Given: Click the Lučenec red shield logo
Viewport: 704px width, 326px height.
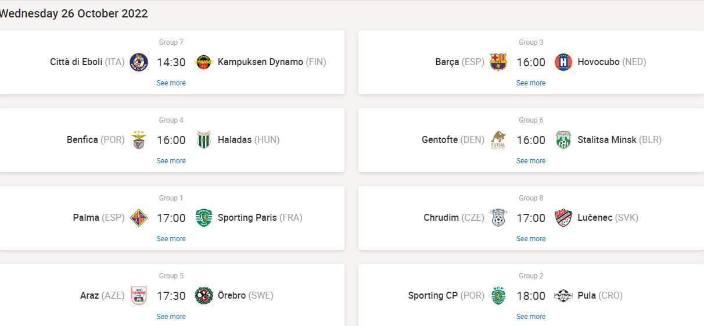Looking at the screenshot, I should pyautogui.click(x=563, y=218).
